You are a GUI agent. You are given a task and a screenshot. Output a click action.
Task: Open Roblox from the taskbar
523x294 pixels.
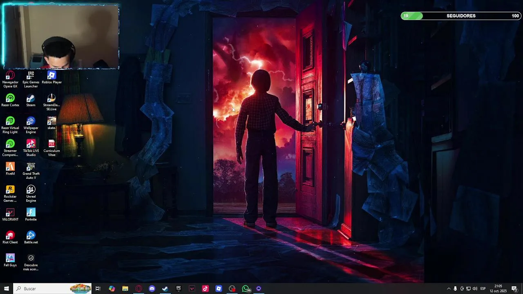[x=219, y=289]
